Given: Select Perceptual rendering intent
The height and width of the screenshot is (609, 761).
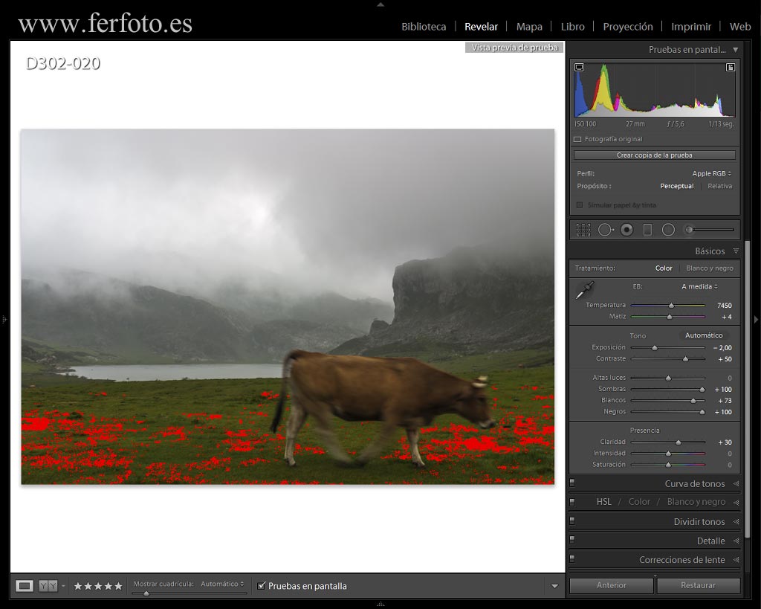Looking at the screenshot, I should click(x=676, y=186).
